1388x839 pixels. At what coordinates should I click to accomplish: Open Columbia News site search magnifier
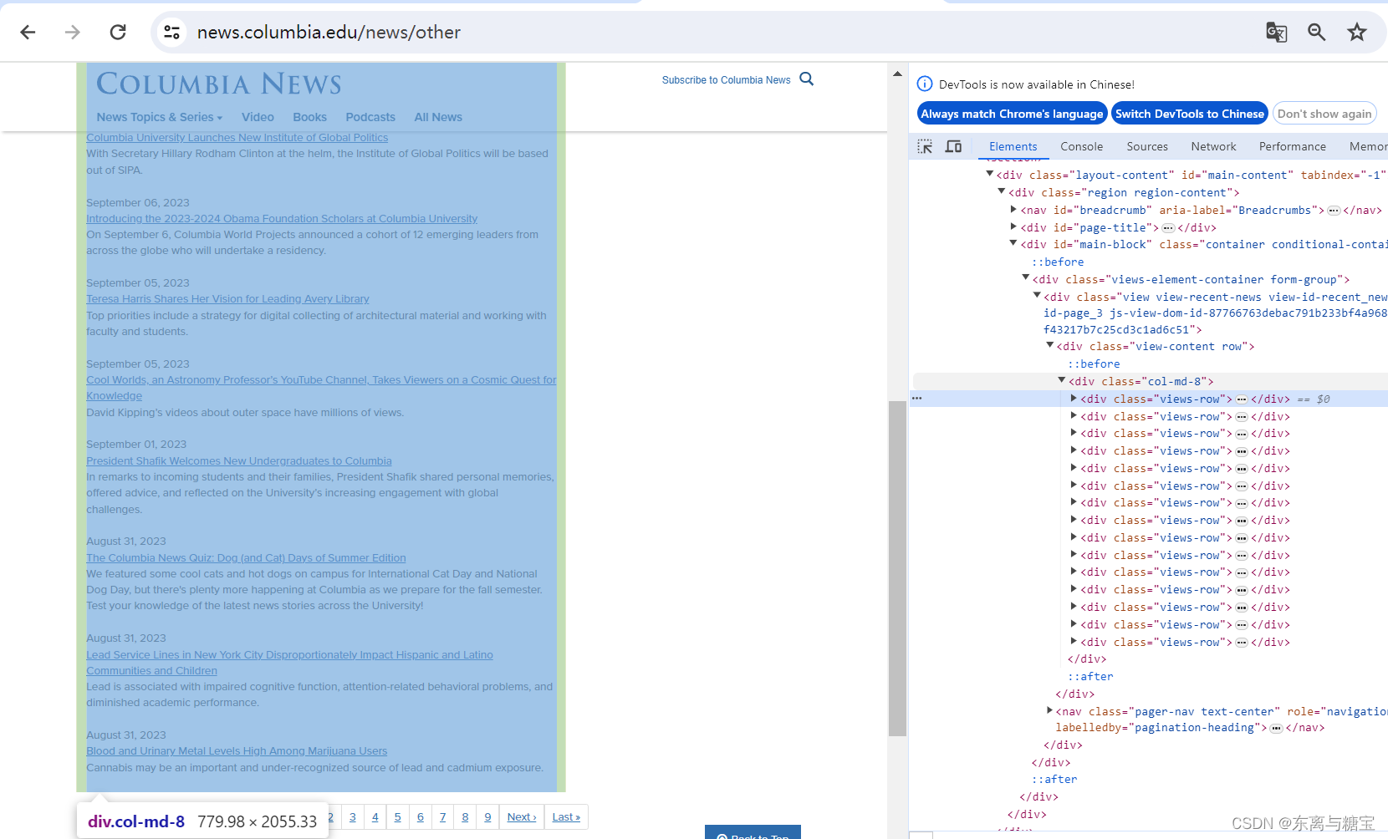(x=807, y=79)
